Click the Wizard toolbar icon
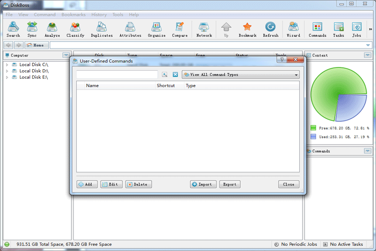 [293, 29]
